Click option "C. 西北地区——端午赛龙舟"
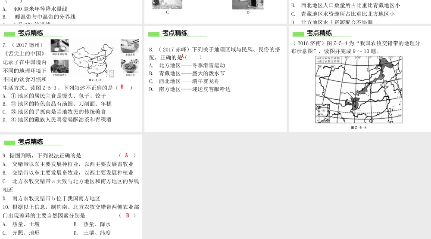This screenshot has width=431, height=239. [x=184, y=81]
